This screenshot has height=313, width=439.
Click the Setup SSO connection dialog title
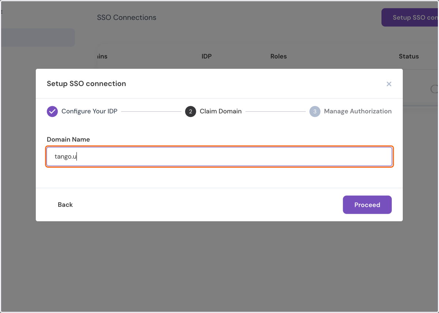[x=86, y=84]
